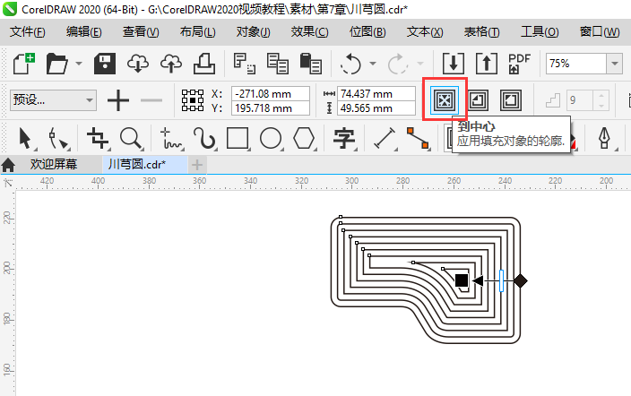
Task: Open the preset list dropdown
Action: [x=88, y=100]
